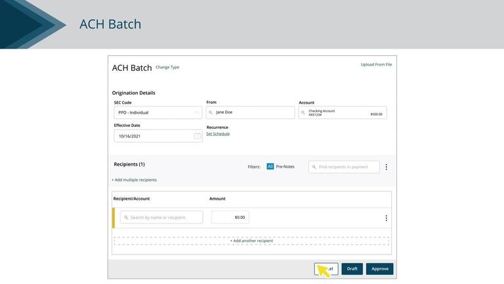
Task: Click the From field showing Jane Doe
Action: pos(251,112)
